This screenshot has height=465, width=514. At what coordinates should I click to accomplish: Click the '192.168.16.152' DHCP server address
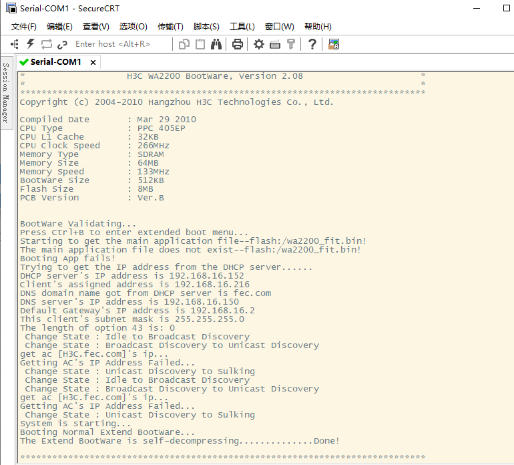point(206,276)
